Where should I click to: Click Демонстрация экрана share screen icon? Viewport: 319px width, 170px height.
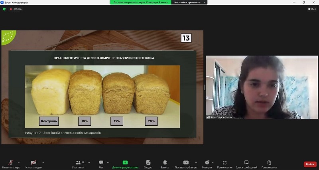point(125,163)
